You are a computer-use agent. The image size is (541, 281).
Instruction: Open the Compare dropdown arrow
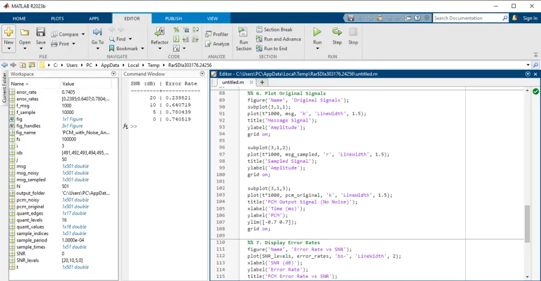[83, 34]
